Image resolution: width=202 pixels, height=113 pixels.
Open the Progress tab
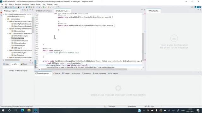(x=76, y=73)
